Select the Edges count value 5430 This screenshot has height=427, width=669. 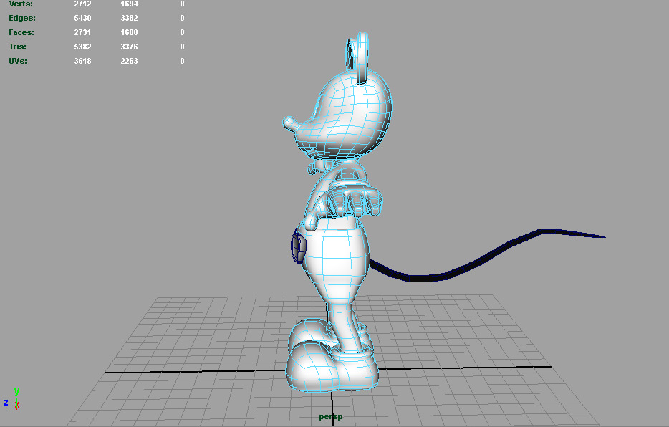tap(83, 18)
